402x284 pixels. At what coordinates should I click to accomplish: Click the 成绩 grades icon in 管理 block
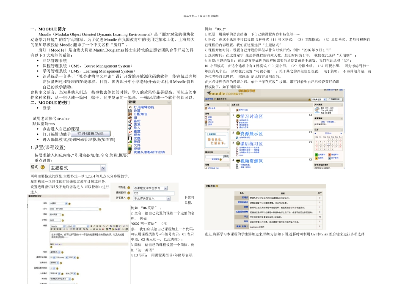click(x=130, y=148)
